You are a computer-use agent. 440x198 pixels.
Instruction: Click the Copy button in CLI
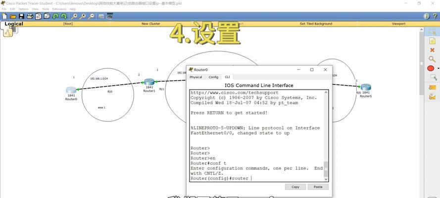[x=295, y=187]
